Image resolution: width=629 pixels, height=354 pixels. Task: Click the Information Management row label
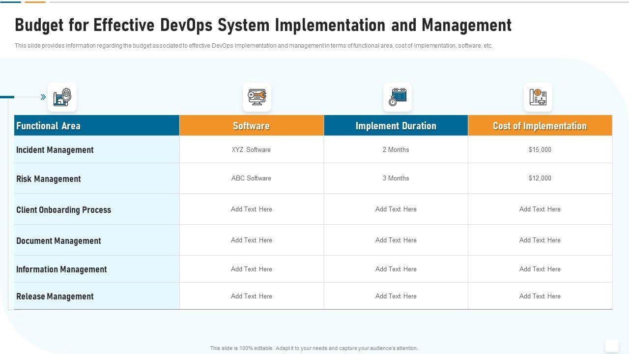pyautogui.click(x=61, y=269)
